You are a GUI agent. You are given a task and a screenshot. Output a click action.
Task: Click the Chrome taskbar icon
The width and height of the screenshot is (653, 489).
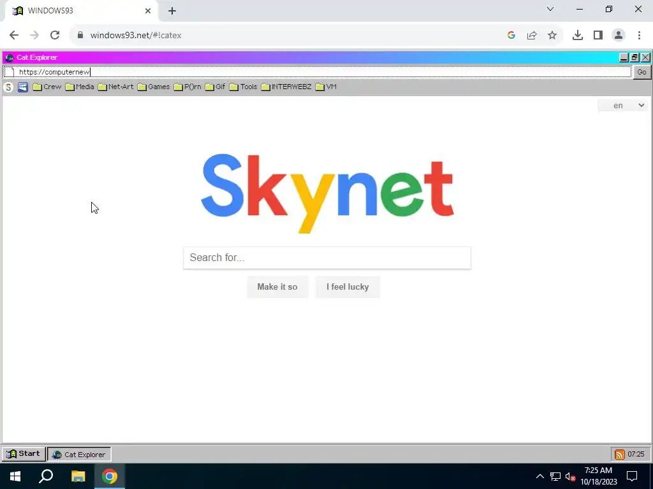[x=110, y=476]
